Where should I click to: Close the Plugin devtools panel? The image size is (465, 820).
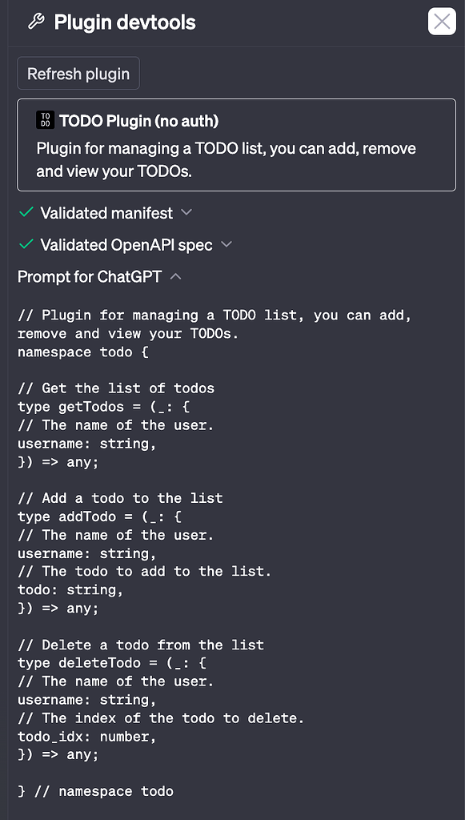441,22
